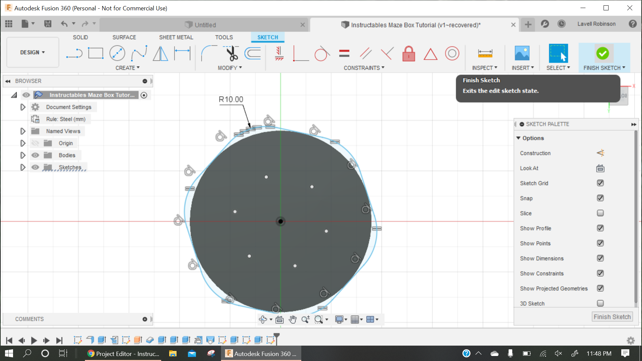Click the timeline position marker
Image resolution: width=642 pixels, height=361 pixels.
277,338
